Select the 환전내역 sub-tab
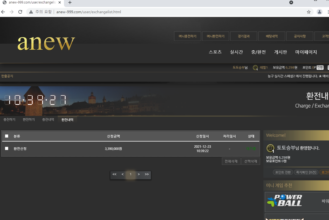Screen dimensions: 329x220 pos(67,119)
